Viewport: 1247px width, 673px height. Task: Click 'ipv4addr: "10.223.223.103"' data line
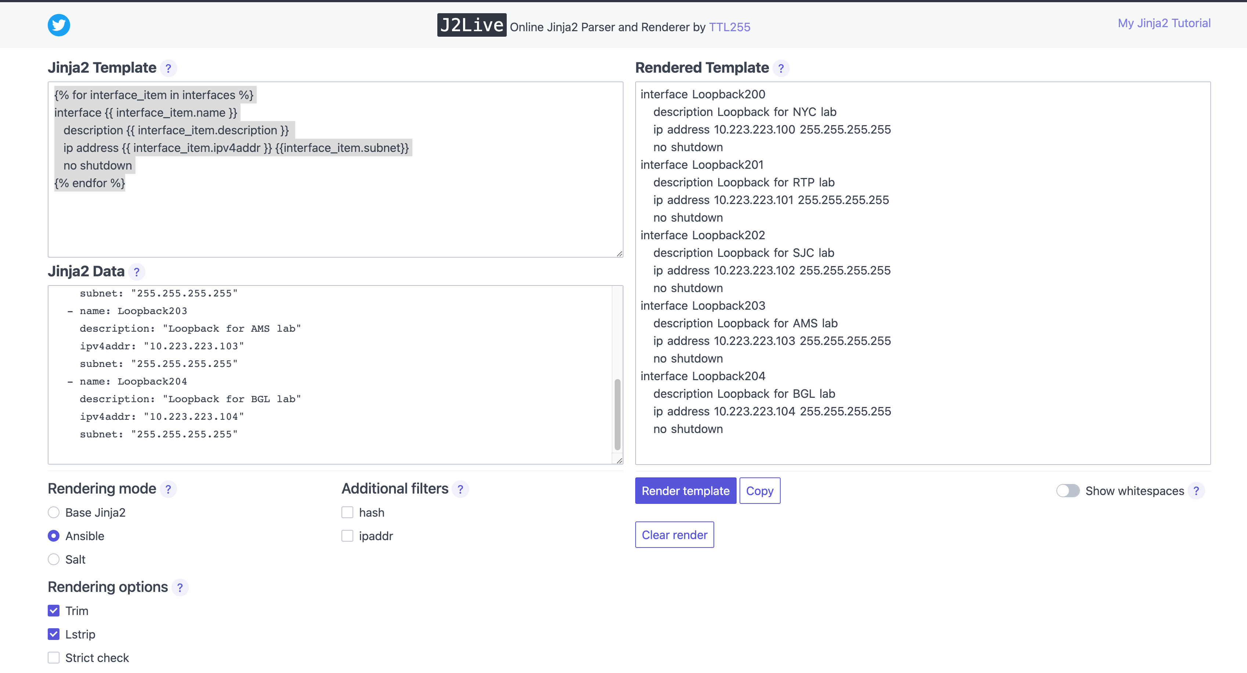162,346
